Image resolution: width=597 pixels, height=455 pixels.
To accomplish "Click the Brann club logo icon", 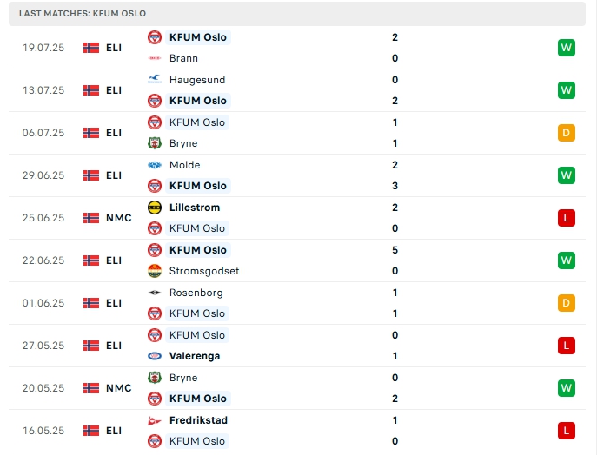I will [x=155, y=58].
